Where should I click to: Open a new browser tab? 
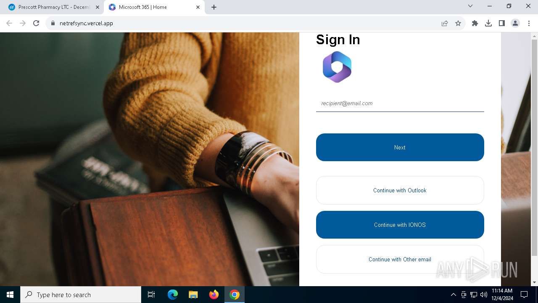(214, 7)
